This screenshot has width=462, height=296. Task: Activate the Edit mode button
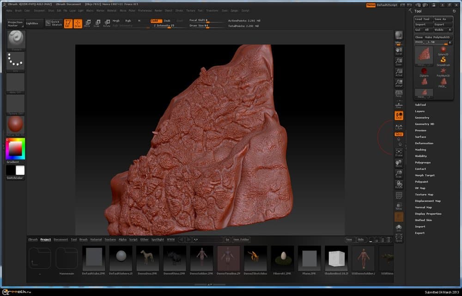click(68, 23)
